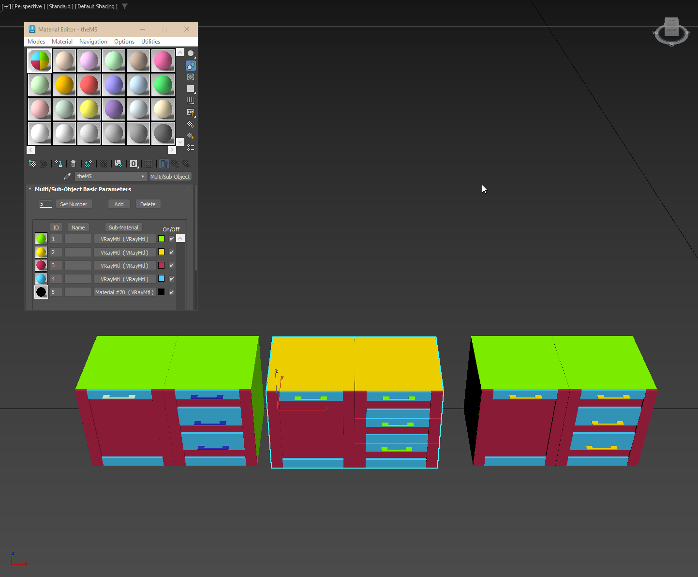This screenshot has width=698, height=577.
Task: Click the Put to Library icon
Action: click(x=119, y=164)
